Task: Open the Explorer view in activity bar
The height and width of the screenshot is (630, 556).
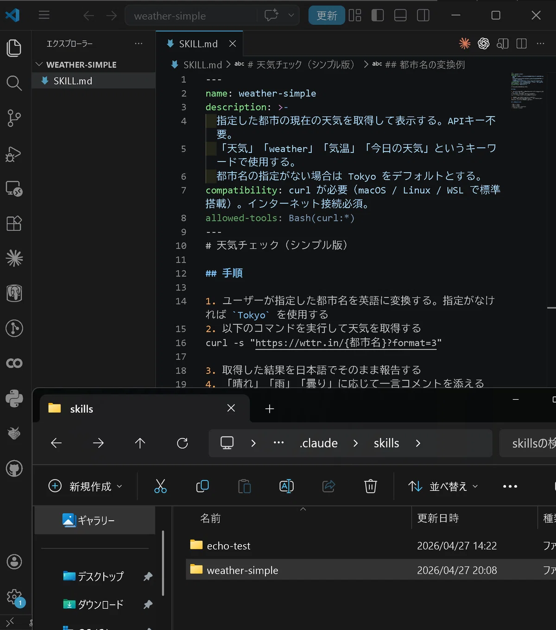Action: pyautogui.click(x=14, y=48)
